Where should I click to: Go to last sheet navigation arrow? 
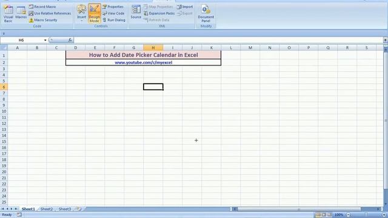pos(16,209)
